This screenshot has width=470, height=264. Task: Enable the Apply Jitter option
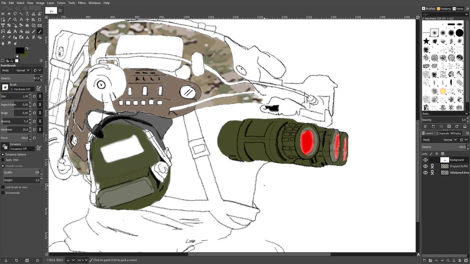(x=4, y=160)
